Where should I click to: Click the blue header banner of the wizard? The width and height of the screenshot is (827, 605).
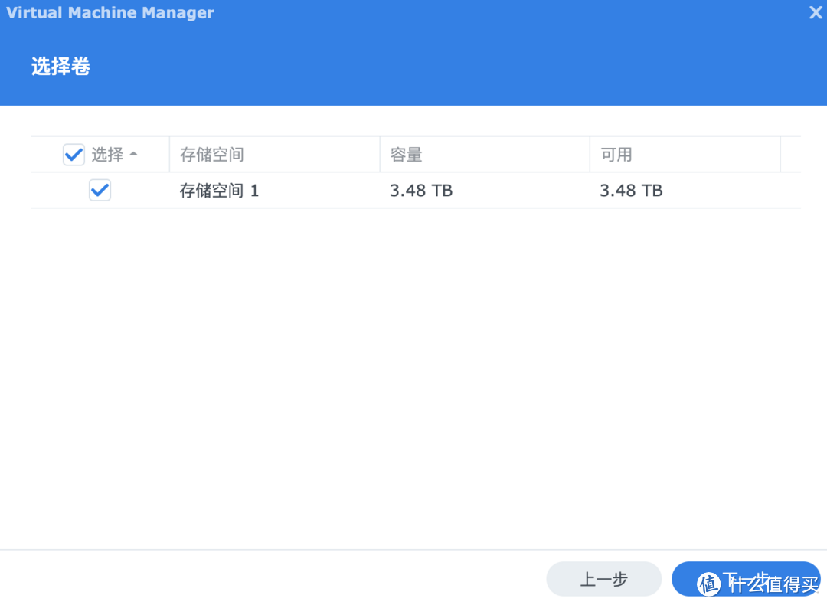[x=413, y=54]
